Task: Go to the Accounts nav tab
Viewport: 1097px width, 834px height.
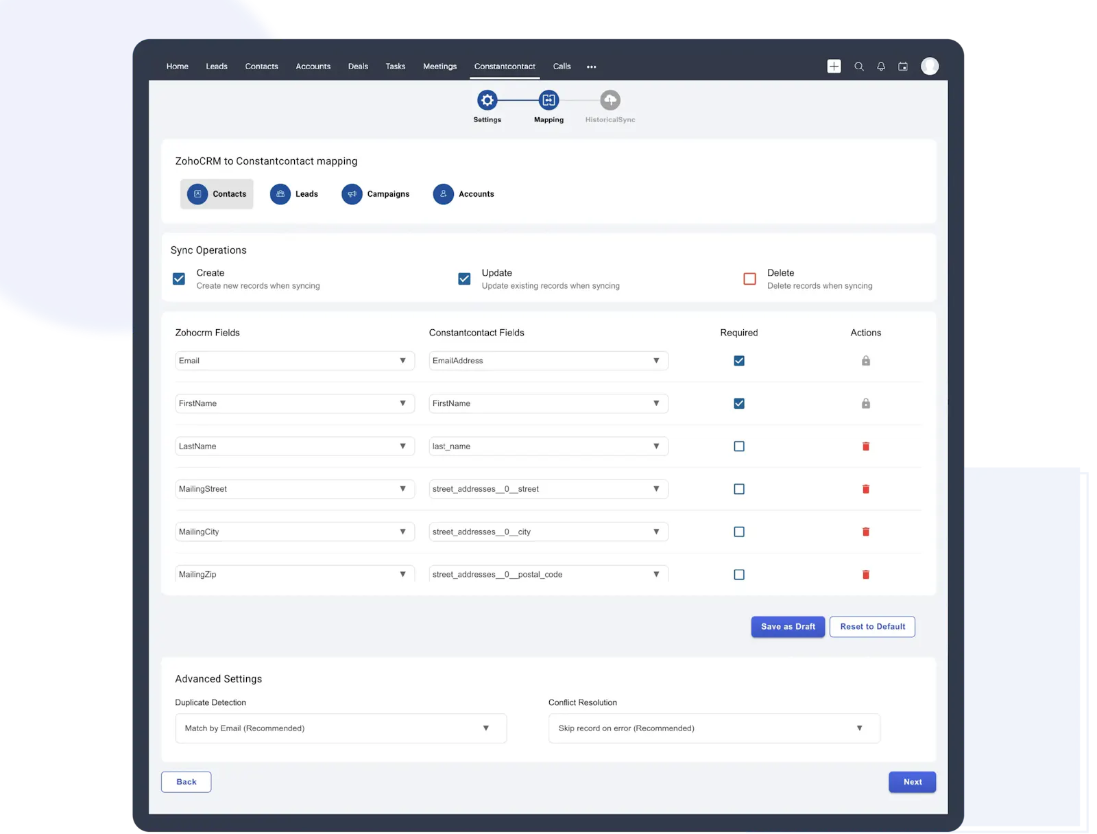Action: pos(313,67)
